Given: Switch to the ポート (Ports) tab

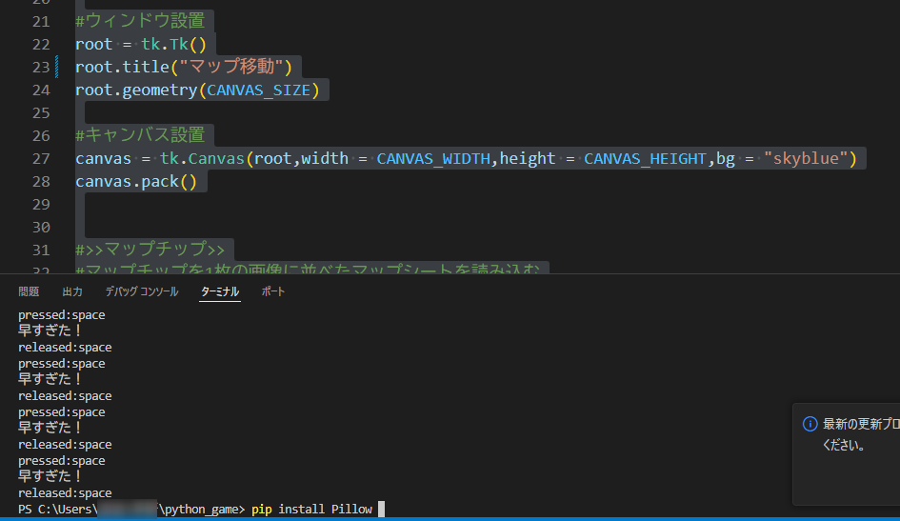Looking at the screenshot, I should click(273, 291).
